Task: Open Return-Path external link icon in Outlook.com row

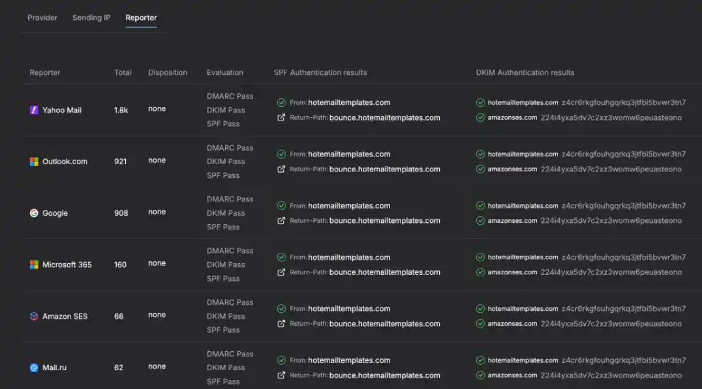Action: tap(281, 169)
